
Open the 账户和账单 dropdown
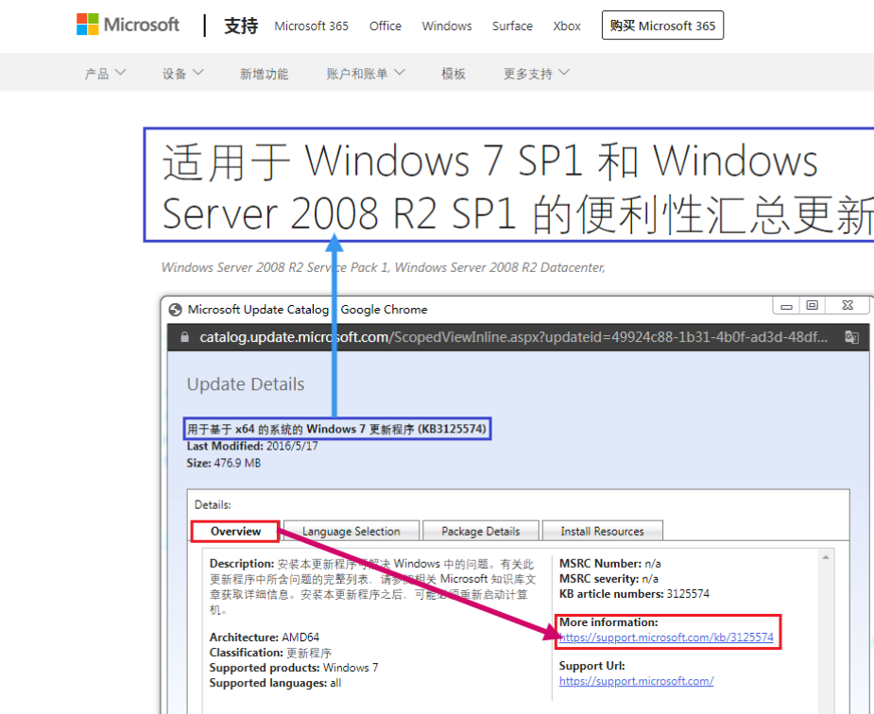pyautogui.click(x=365, y=72)
